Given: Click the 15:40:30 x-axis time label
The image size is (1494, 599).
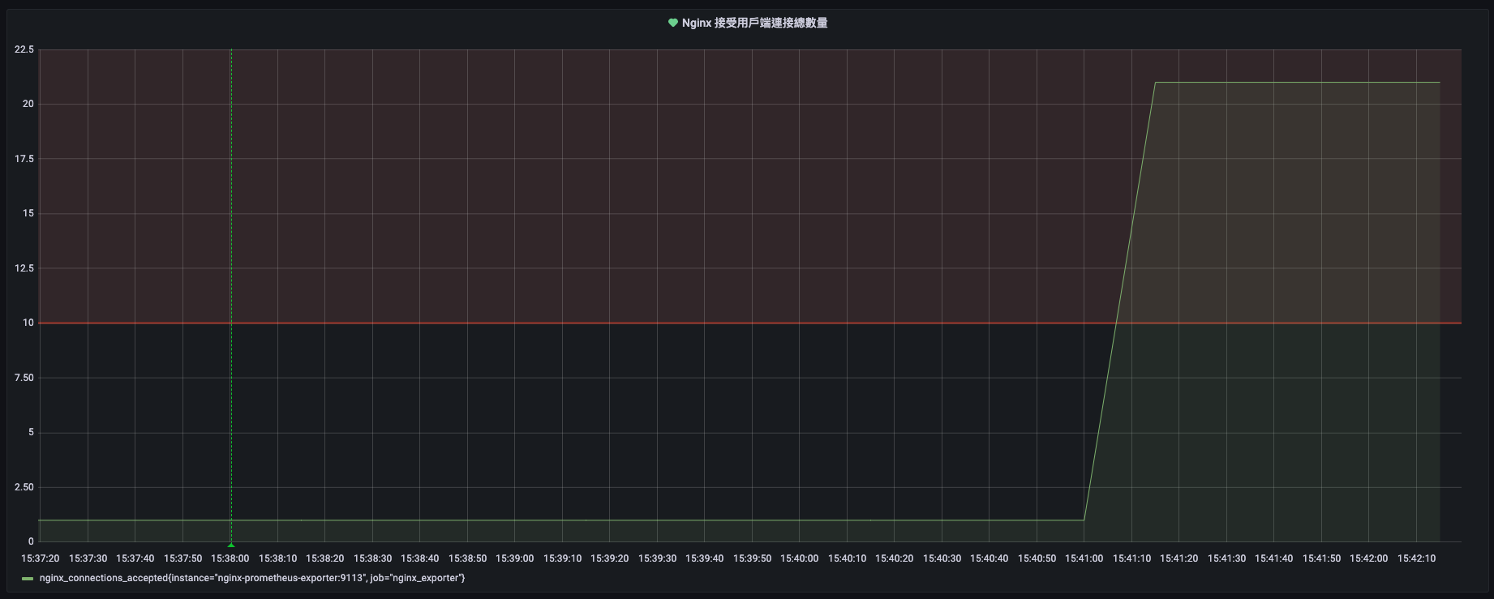Looking at the screenshot, I should click(942, 558).
